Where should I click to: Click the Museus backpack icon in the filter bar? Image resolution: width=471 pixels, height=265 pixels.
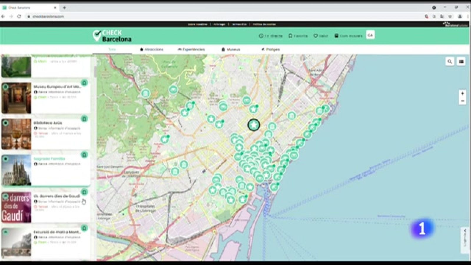223,49
